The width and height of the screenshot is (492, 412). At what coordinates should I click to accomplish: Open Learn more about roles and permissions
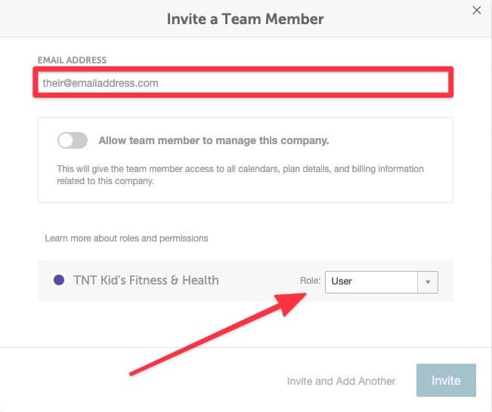[x=126, y=238]
